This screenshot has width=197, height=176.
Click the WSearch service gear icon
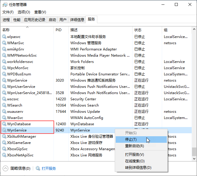point(4,105)
